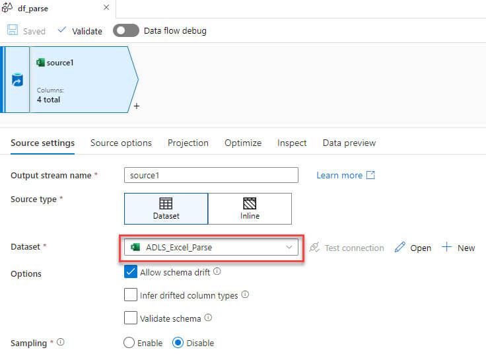Toggle Data flow debug switch
486x358 pixels.
tap(125, 30)
